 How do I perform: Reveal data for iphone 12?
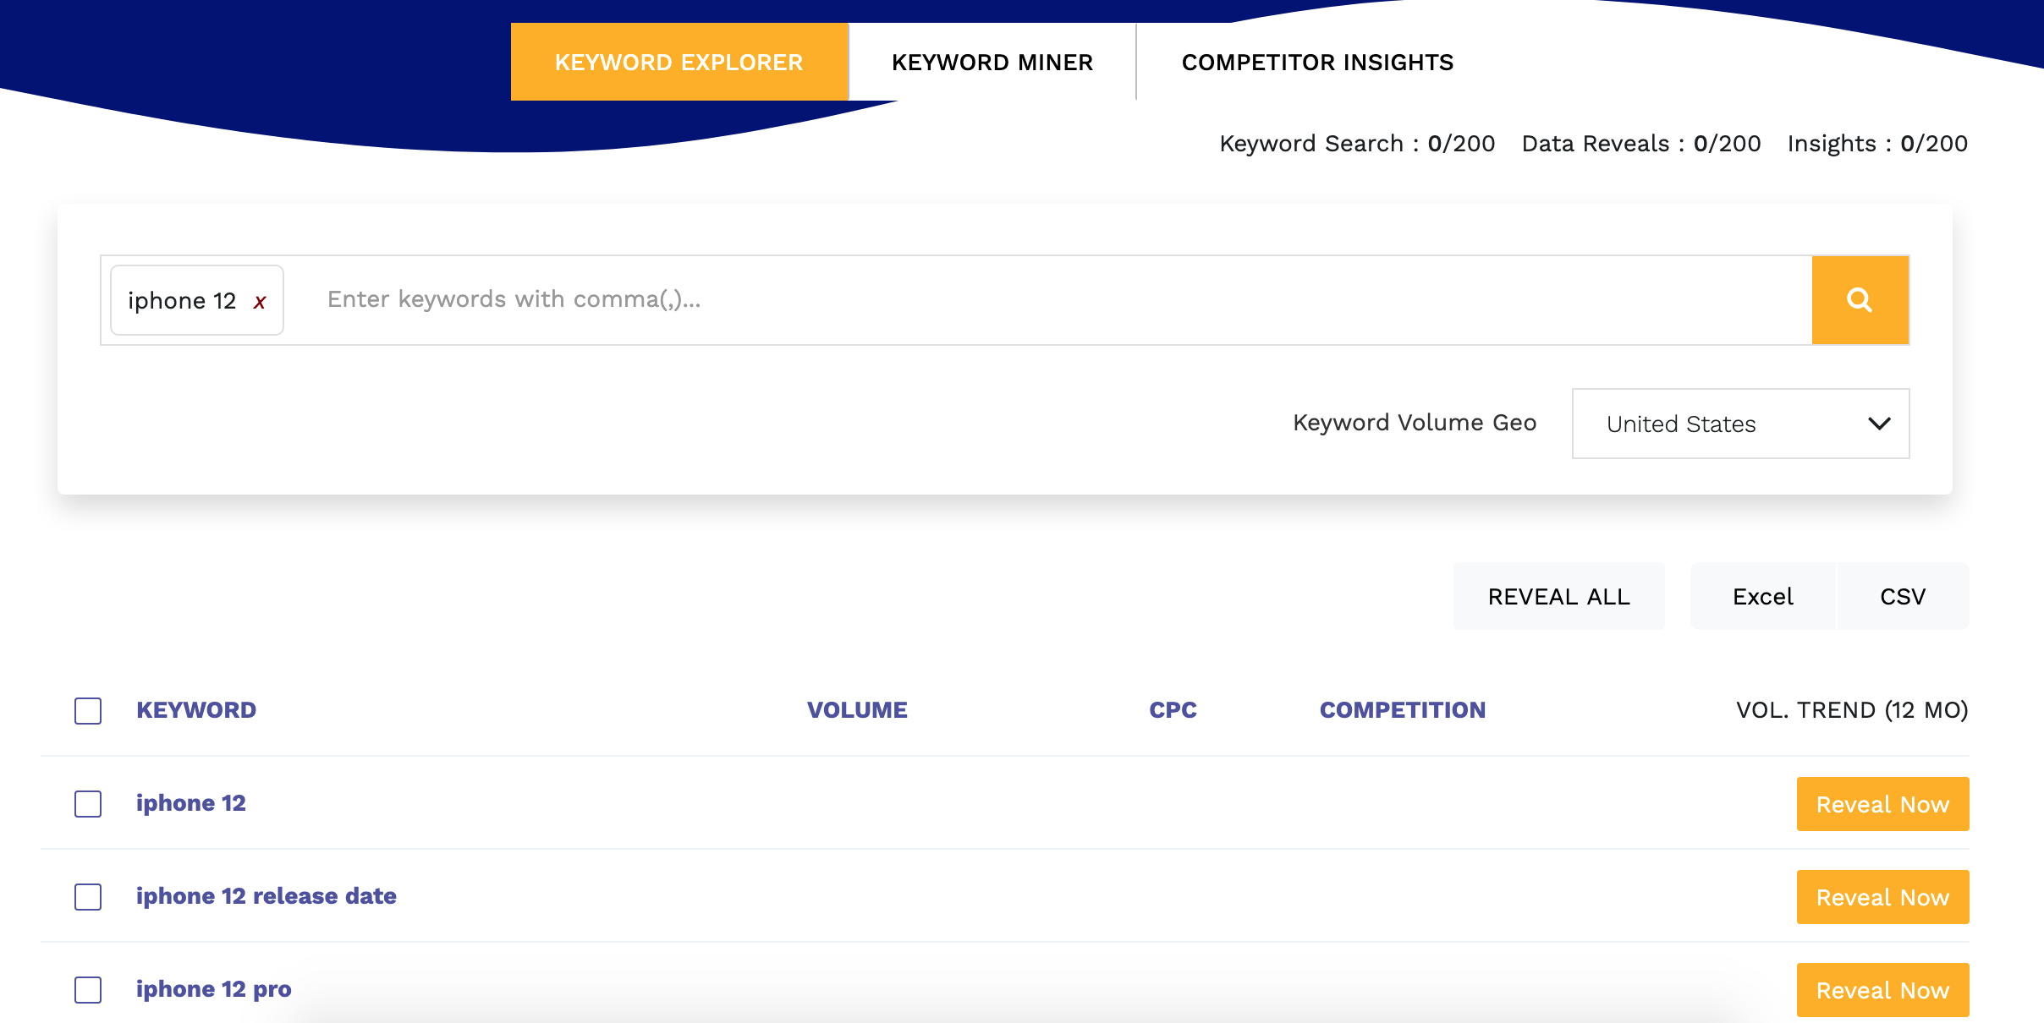click(1882, 804)
